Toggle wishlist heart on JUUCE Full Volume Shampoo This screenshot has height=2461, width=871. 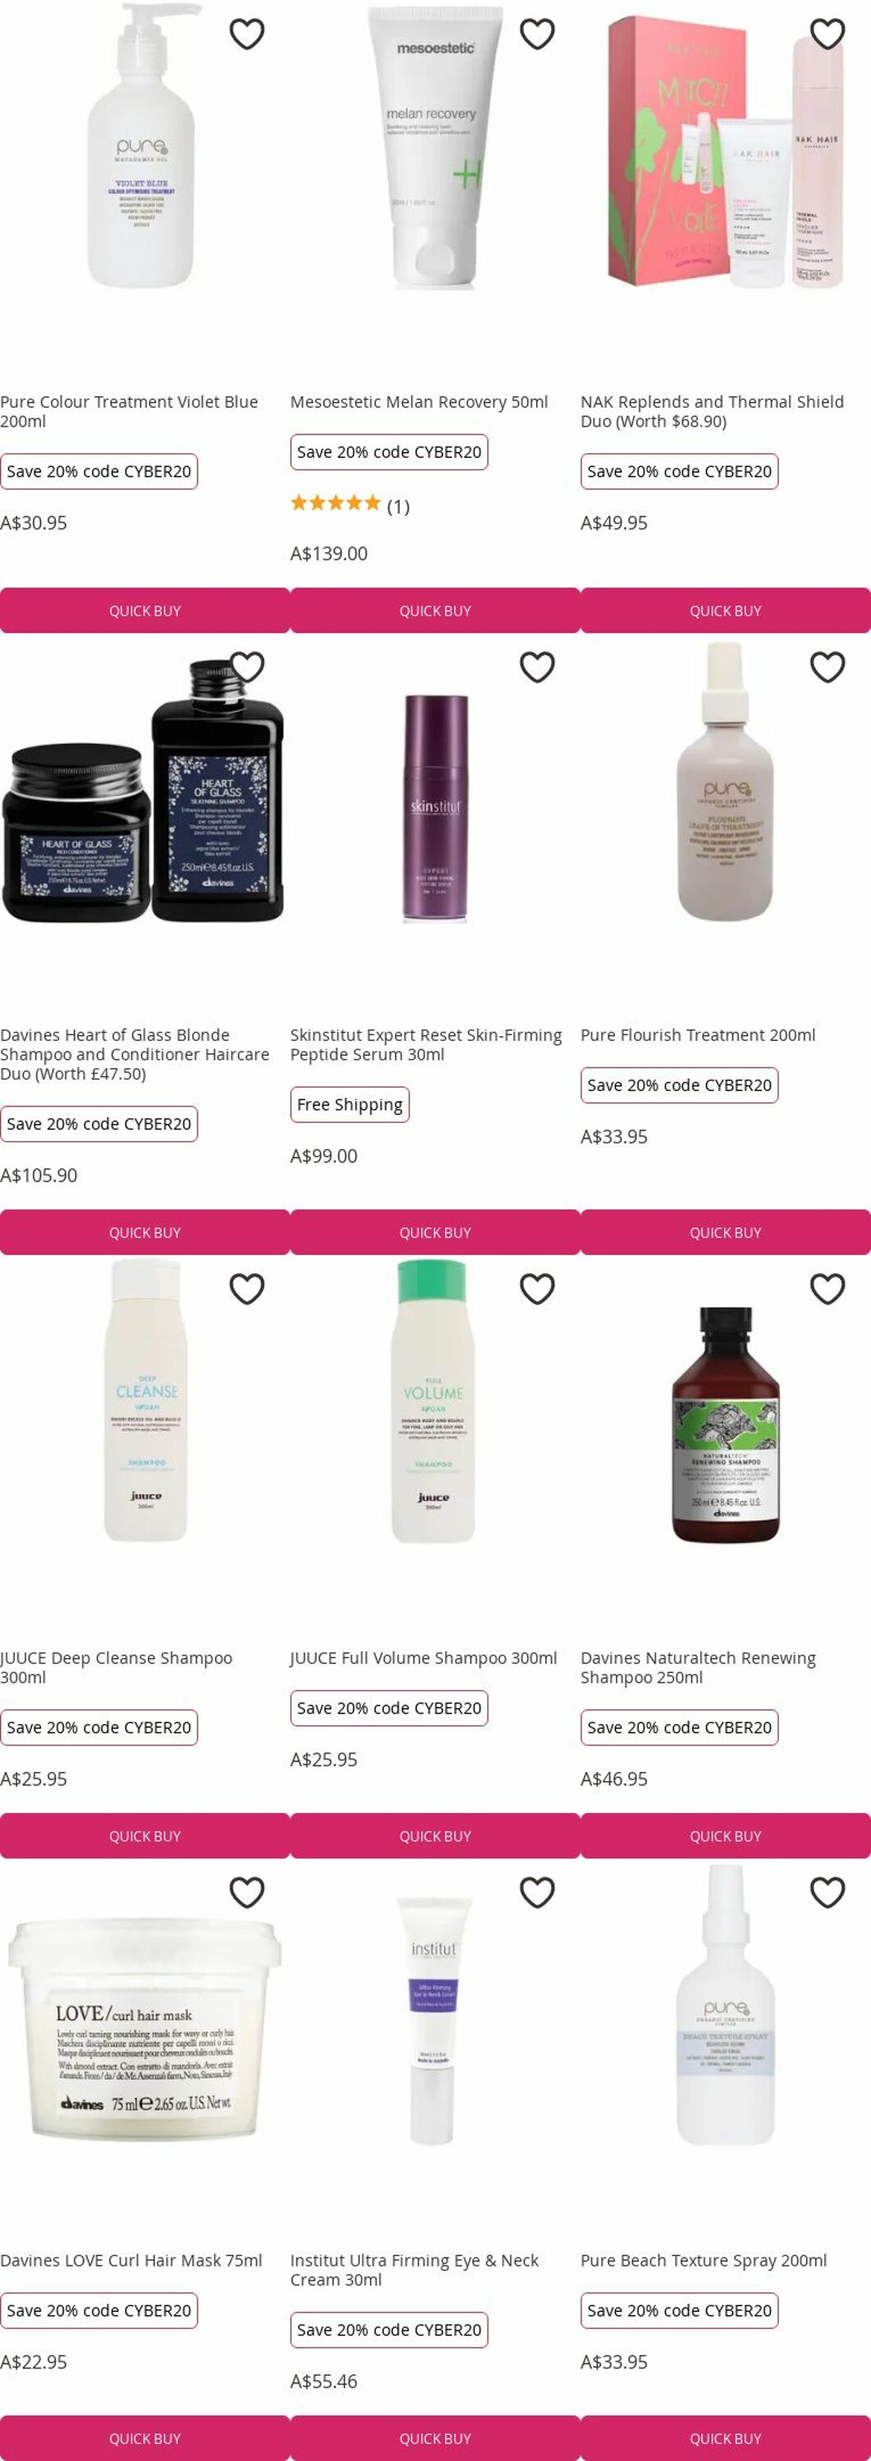point(536,1289)
